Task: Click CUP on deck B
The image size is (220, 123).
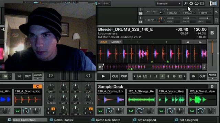Action: tap(124, 76)
